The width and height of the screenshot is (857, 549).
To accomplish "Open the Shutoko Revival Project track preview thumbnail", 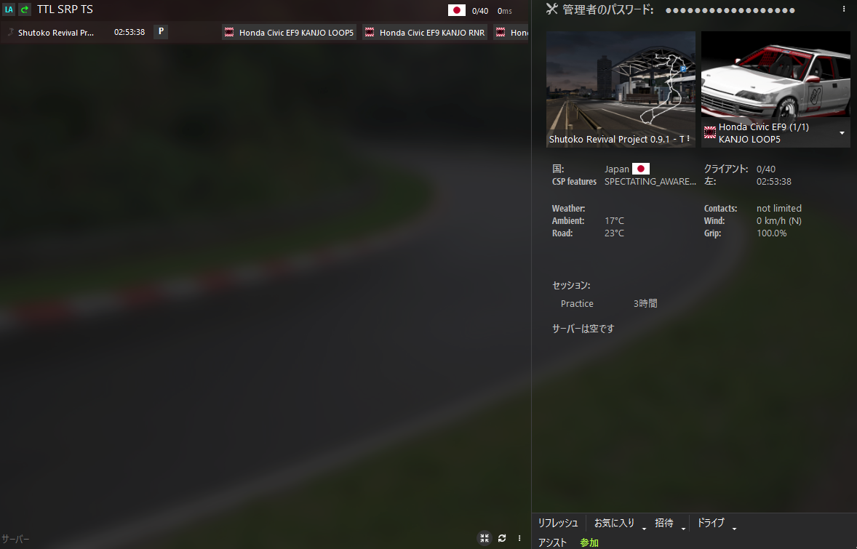I will click(621, 89).
